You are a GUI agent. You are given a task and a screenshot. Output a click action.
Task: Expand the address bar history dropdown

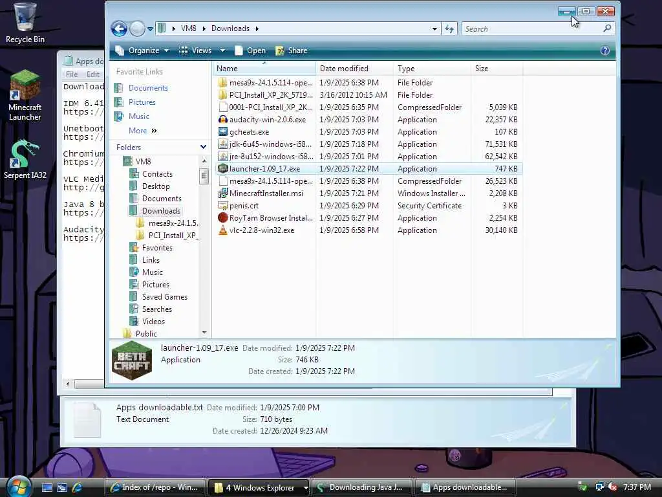[434, 28]
